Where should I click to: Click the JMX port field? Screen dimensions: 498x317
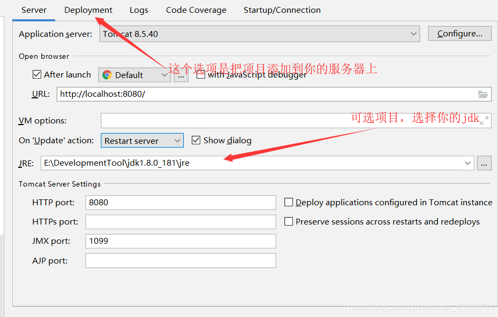coord(180,241)
